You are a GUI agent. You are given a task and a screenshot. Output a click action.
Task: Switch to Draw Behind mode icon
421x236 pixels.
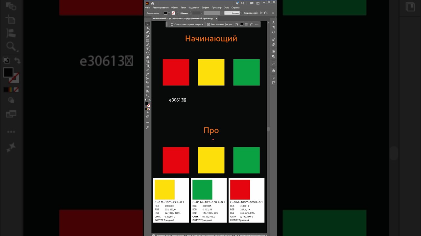tap(147, 112)
